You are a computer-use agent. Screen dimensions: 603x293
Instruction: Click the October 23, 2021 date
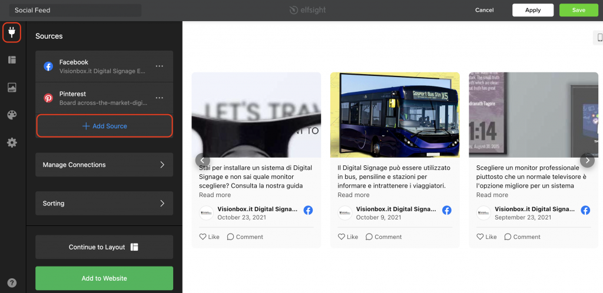241,217
